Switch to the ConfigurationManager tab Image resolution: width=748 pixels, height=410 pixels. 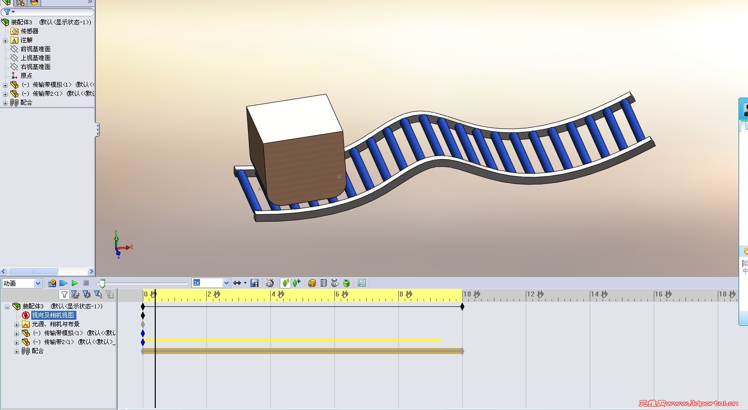pyautogui.click(x=20, y=2)
